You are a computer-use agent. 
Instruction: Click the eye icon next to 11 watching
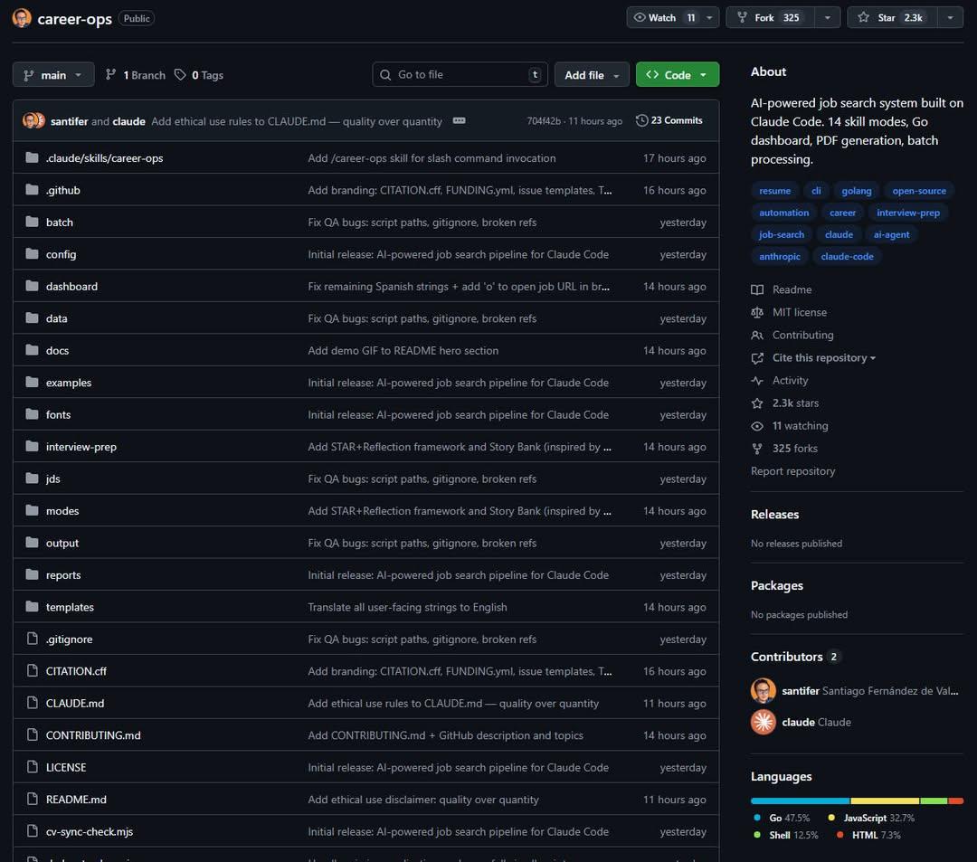(757, 426)
